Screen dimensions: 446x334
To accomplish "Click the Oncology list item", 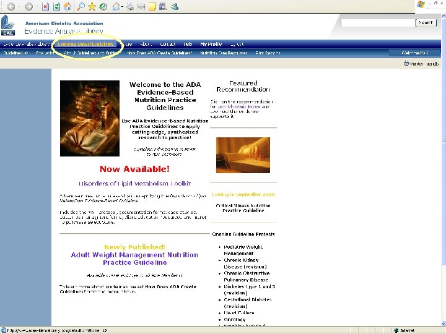I will (235, 320).
